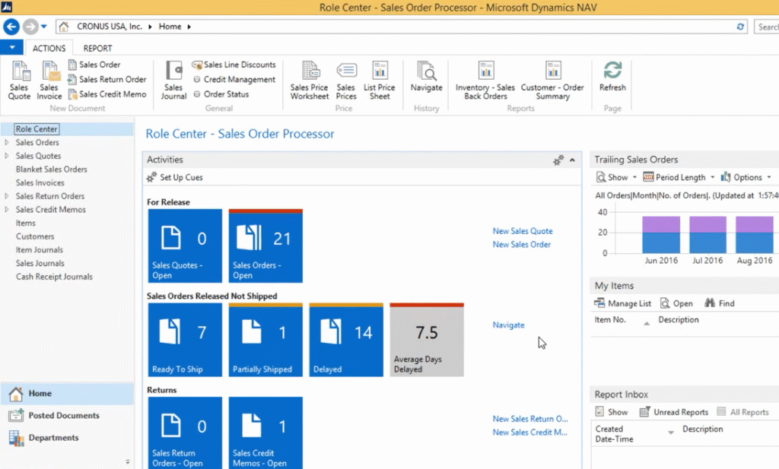Open navigation history dropdown arrow
The image size is (779, 469).
pos(43,27)
